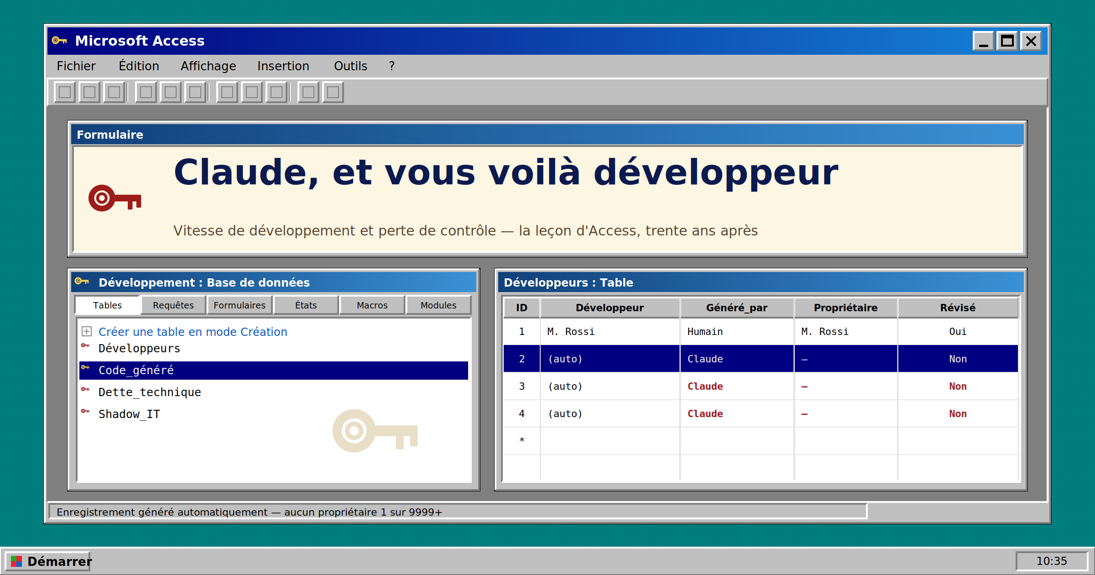Select the Code_généré table entry
This screenshot has height=575, width=1095.
tap(274, 371)
